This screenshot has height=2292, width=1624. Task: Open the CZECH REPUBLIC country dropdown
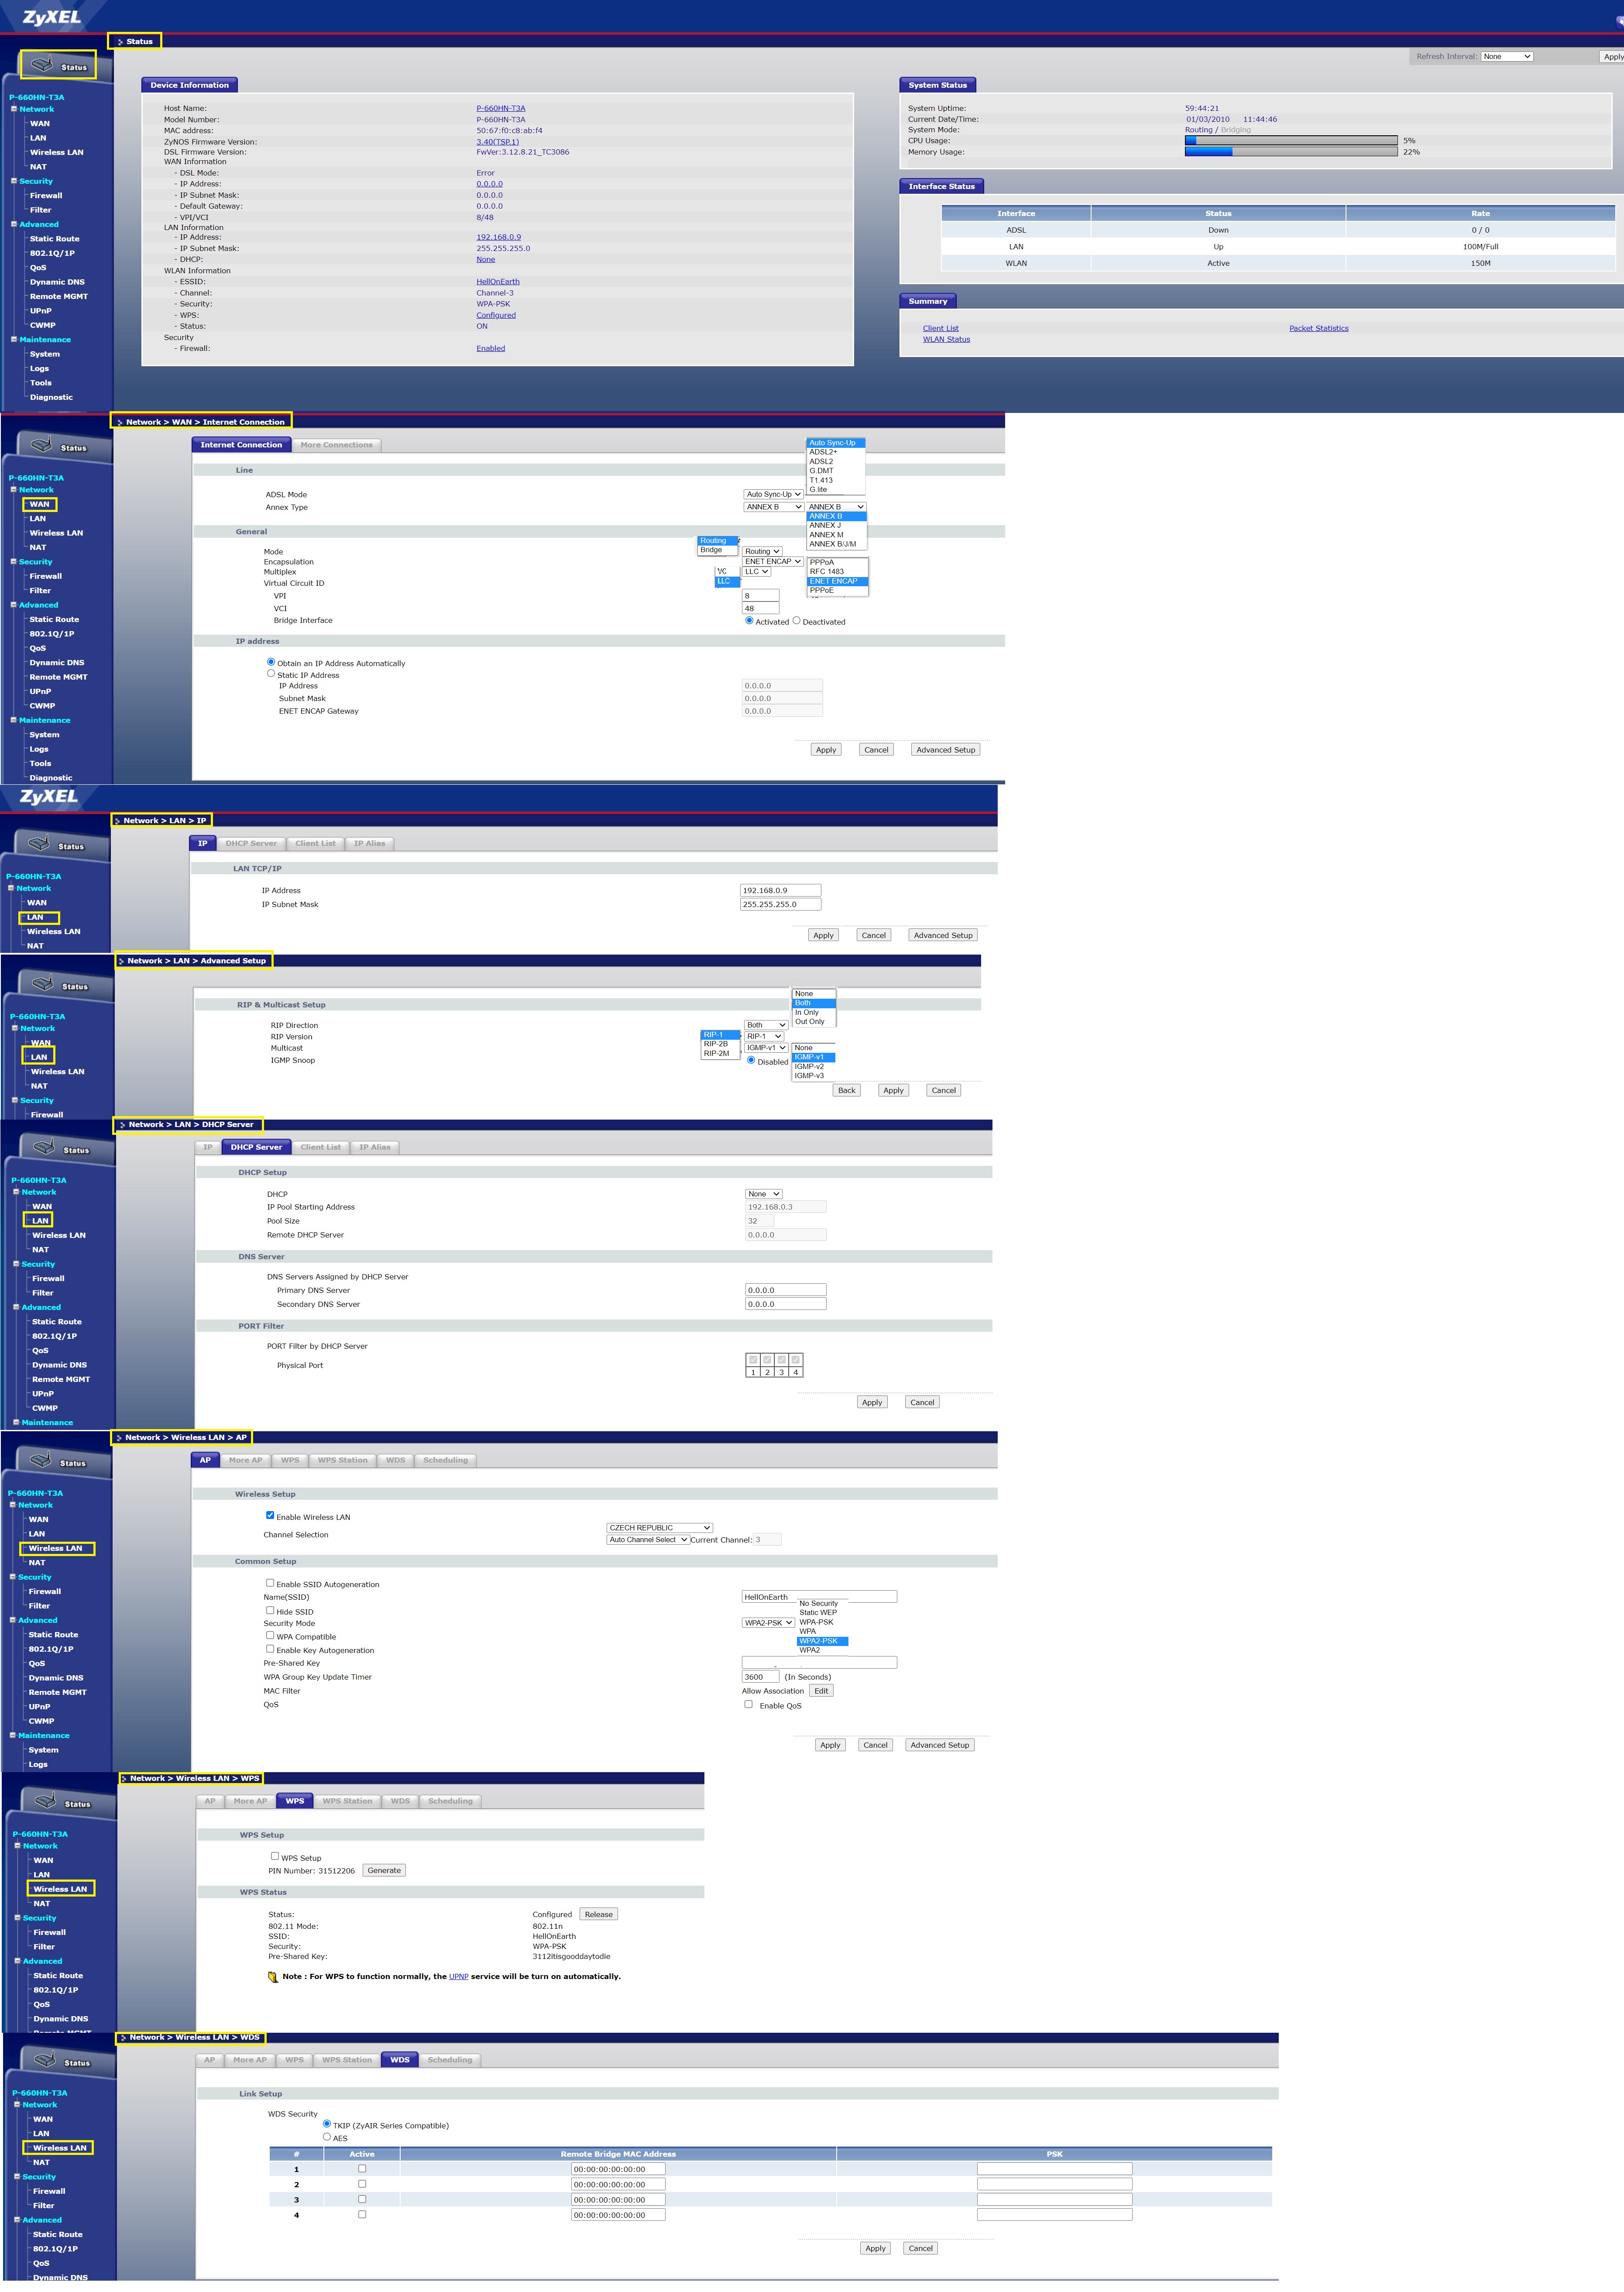coord(659,1528)
